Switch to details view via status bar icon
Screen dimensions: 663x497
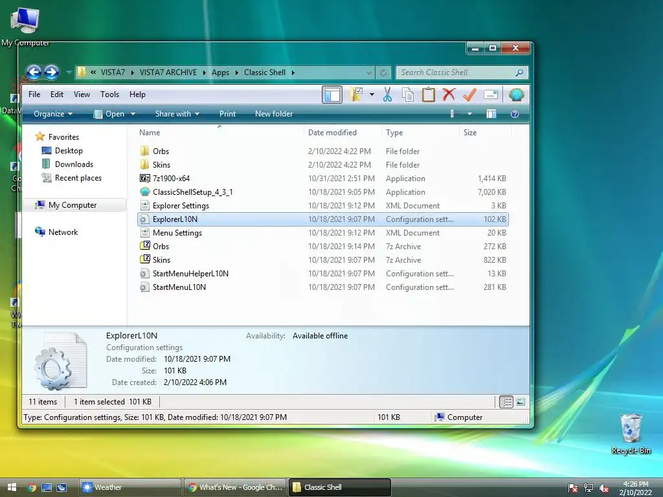coord(506,402)
